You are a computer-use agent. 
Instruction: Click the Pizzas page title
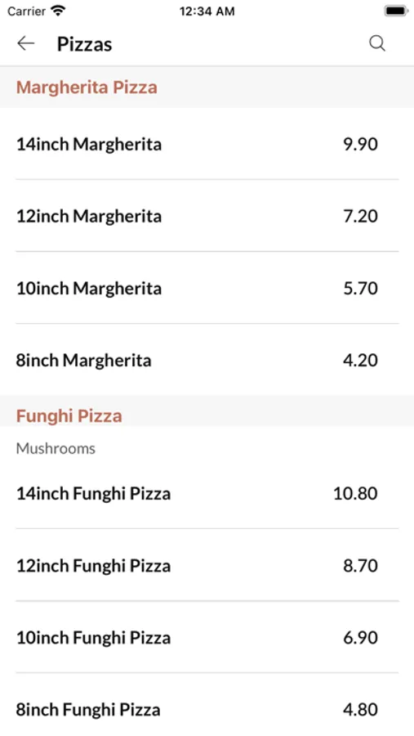pos(84,44)
